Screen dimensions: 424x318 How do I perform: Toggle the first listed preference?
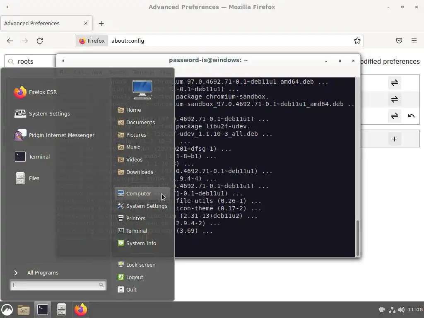click(395, 83)
